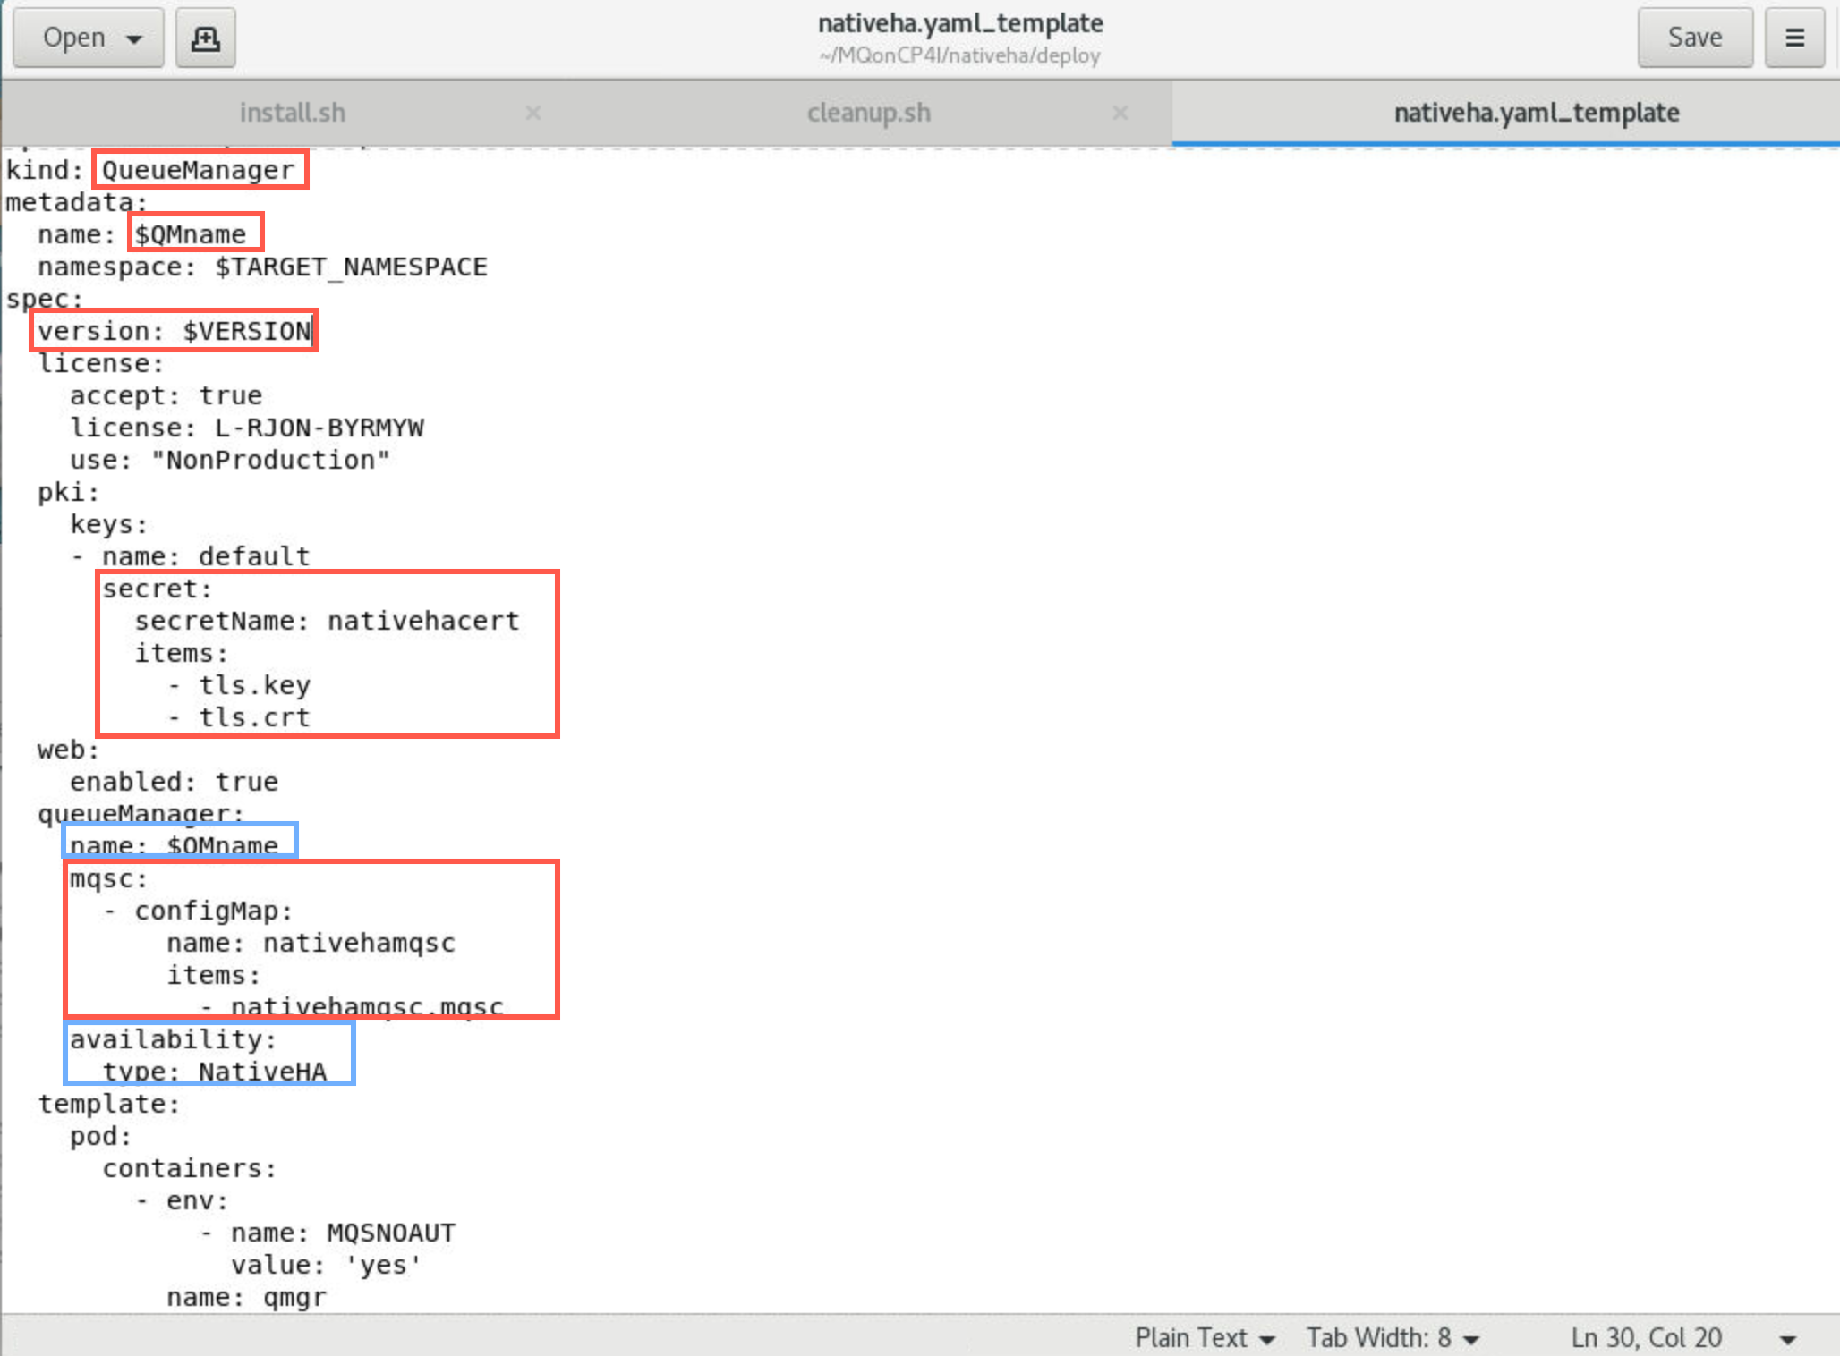Viewport: 1840px width, 1356px height.
Task: Open the hamburger menu
Action: (x=1794, y=38)
